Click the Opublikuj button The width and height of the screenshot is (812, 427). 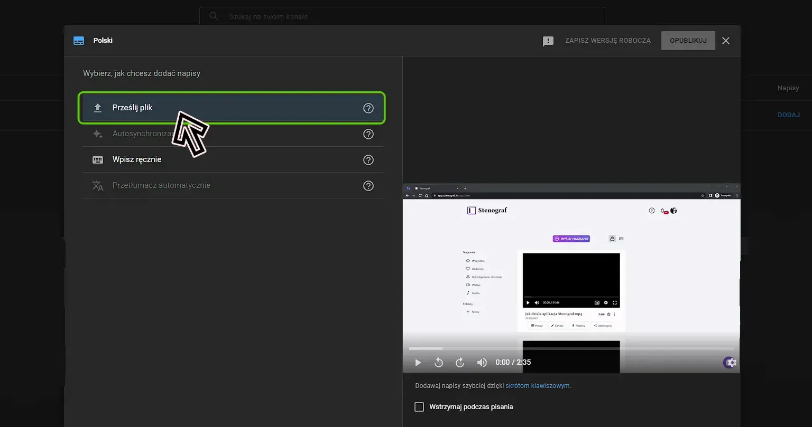[x=688, y=41]
